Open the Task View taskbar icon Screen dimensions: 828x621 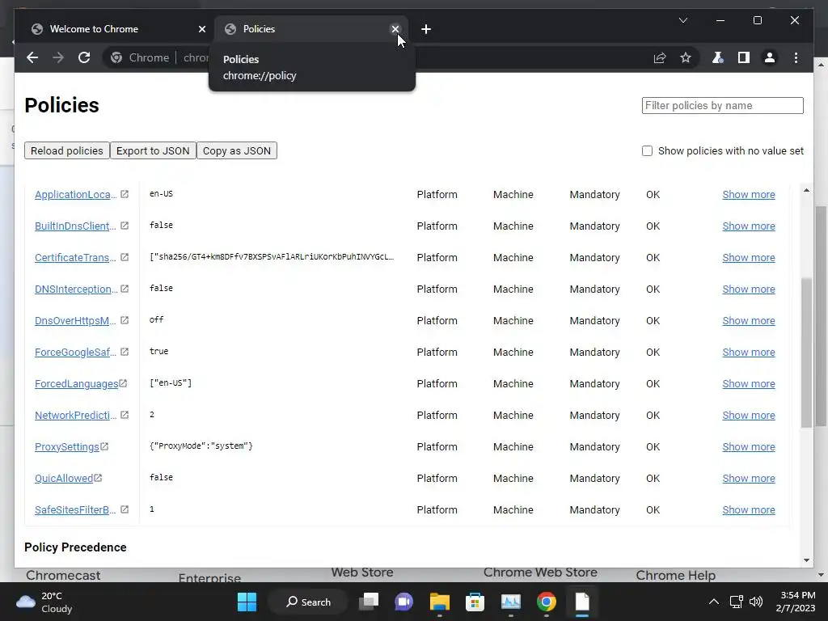coord(369,602)
